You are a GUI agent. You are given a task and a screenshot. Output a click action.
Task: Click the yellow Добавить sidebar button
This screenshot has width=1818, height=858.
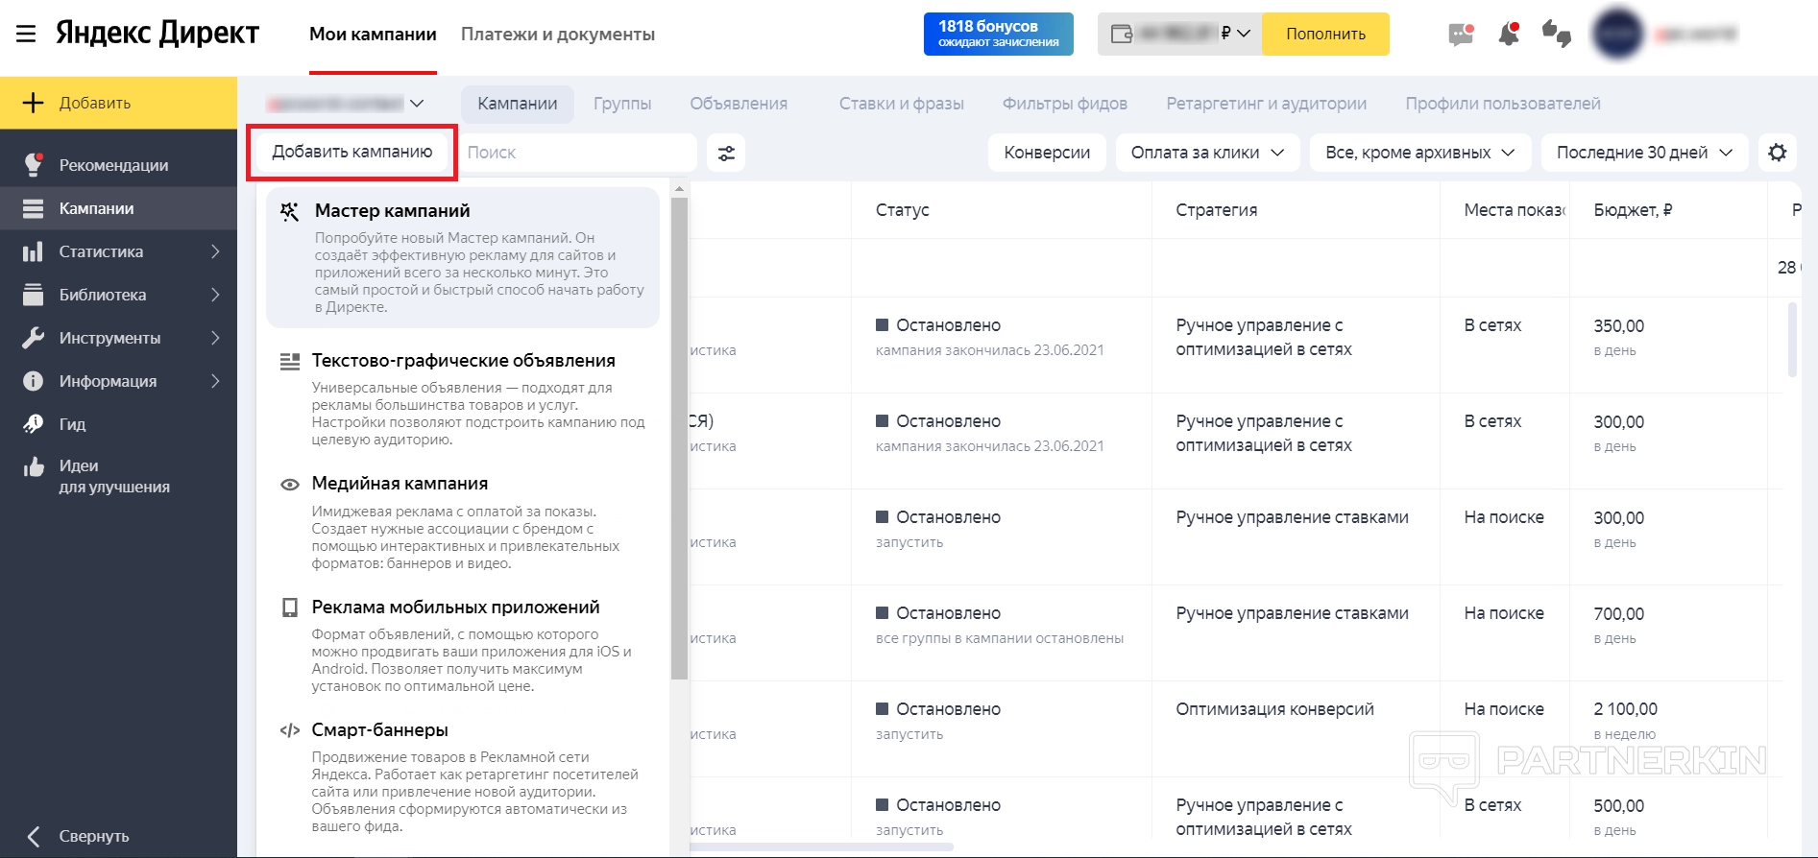[x=118, y=103]
